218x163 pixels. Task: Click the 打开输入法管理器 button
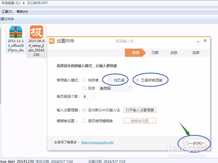tap(140, 110)
